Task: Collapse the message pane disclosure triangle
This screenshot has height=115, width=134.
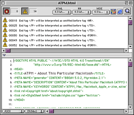Action: tap(4, 55)
